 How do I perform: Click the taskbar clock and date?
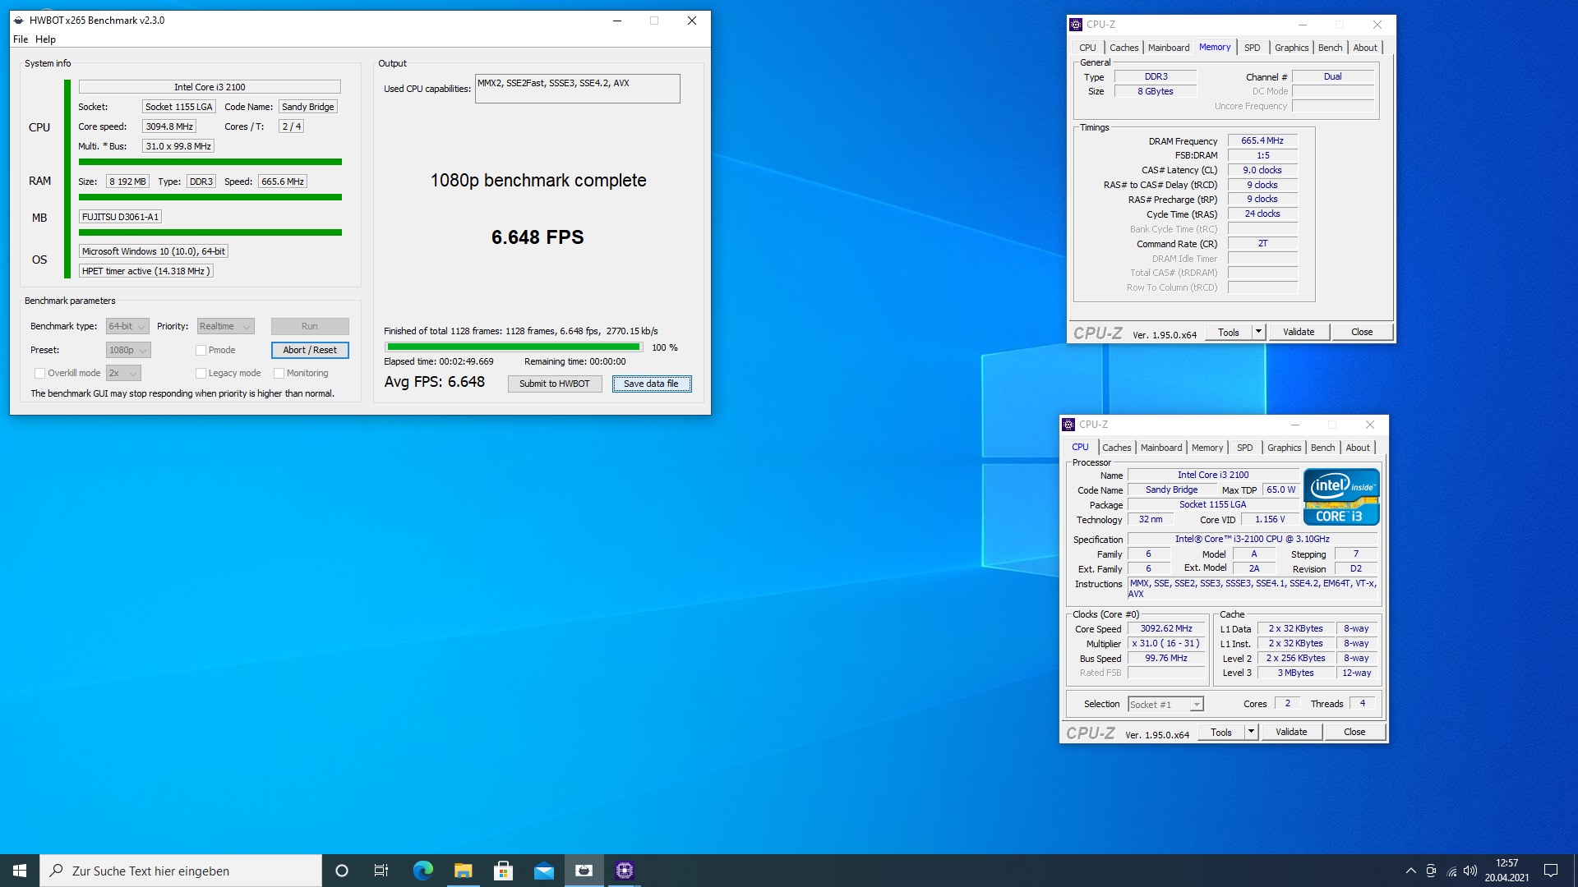pos(1506,871)
